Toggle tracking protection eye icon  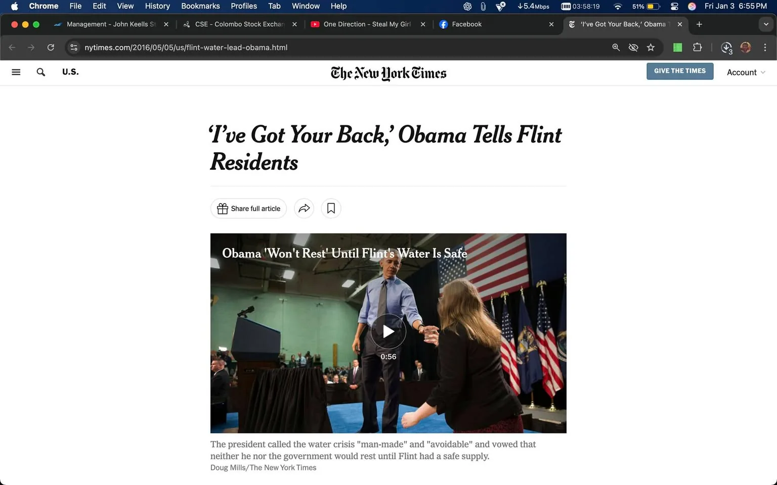[x=633, y=47]
